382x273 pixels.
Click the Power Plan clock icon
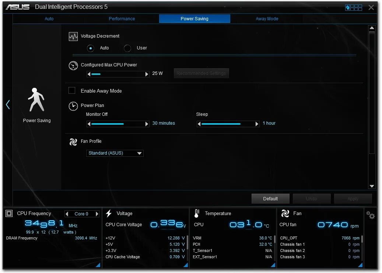coord(73,106)
